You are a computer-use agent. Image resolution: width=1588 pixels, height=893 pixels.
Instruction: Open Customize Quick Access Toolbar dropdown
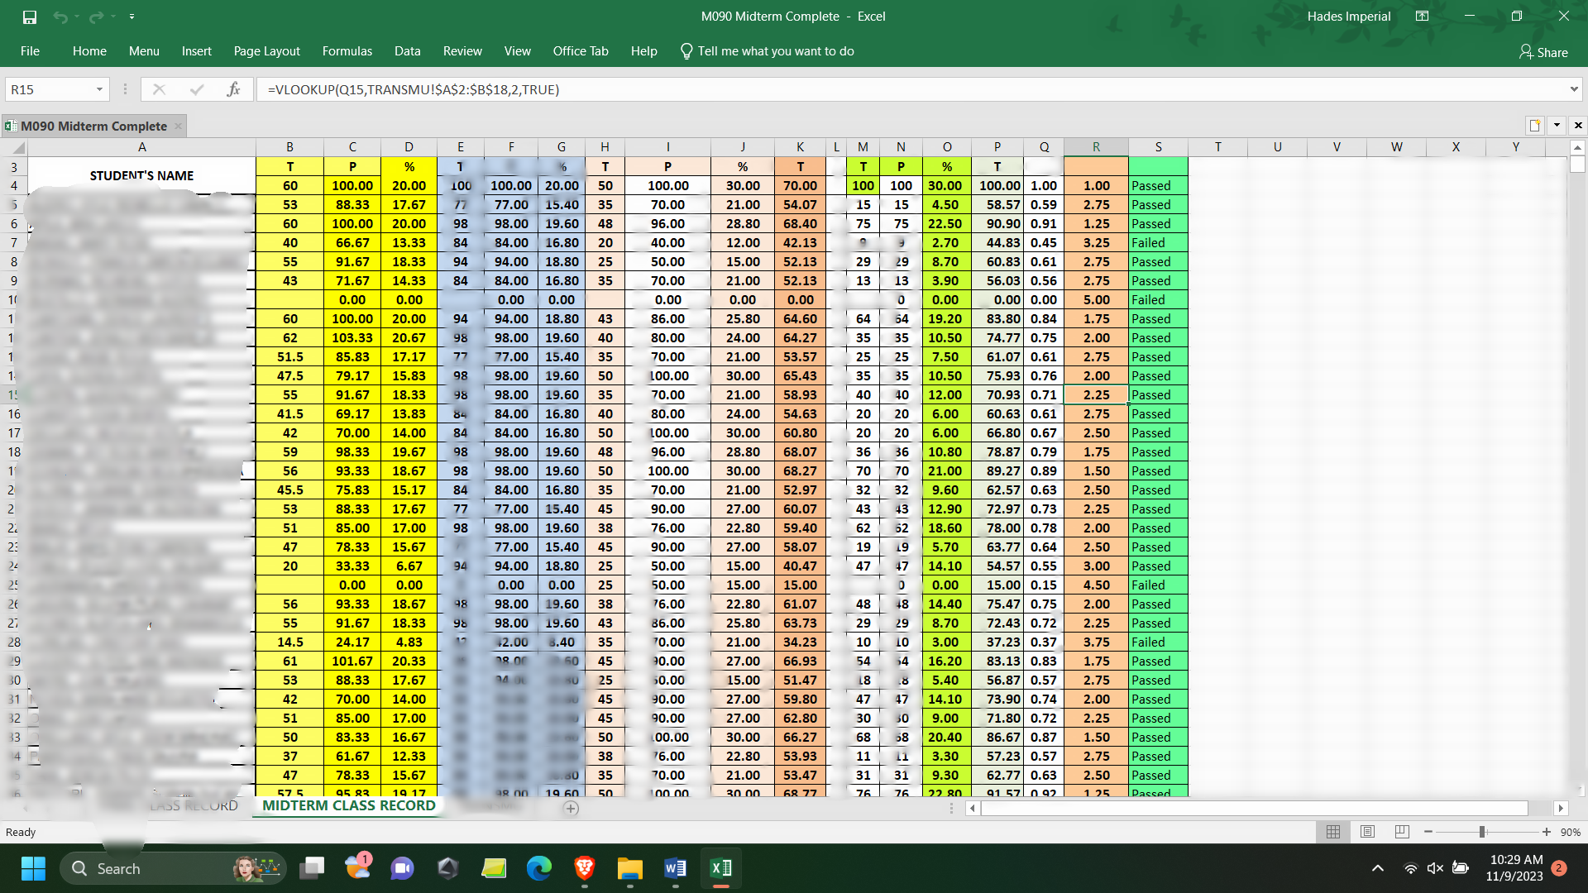pyautogui.click(x=132, y=17)
